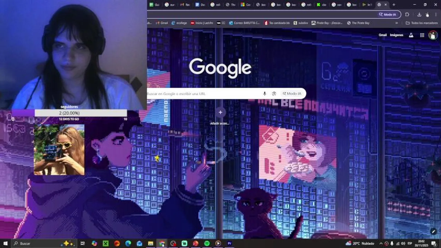
Task: Click the microphone voice search icon
Action: pos(265,94)
